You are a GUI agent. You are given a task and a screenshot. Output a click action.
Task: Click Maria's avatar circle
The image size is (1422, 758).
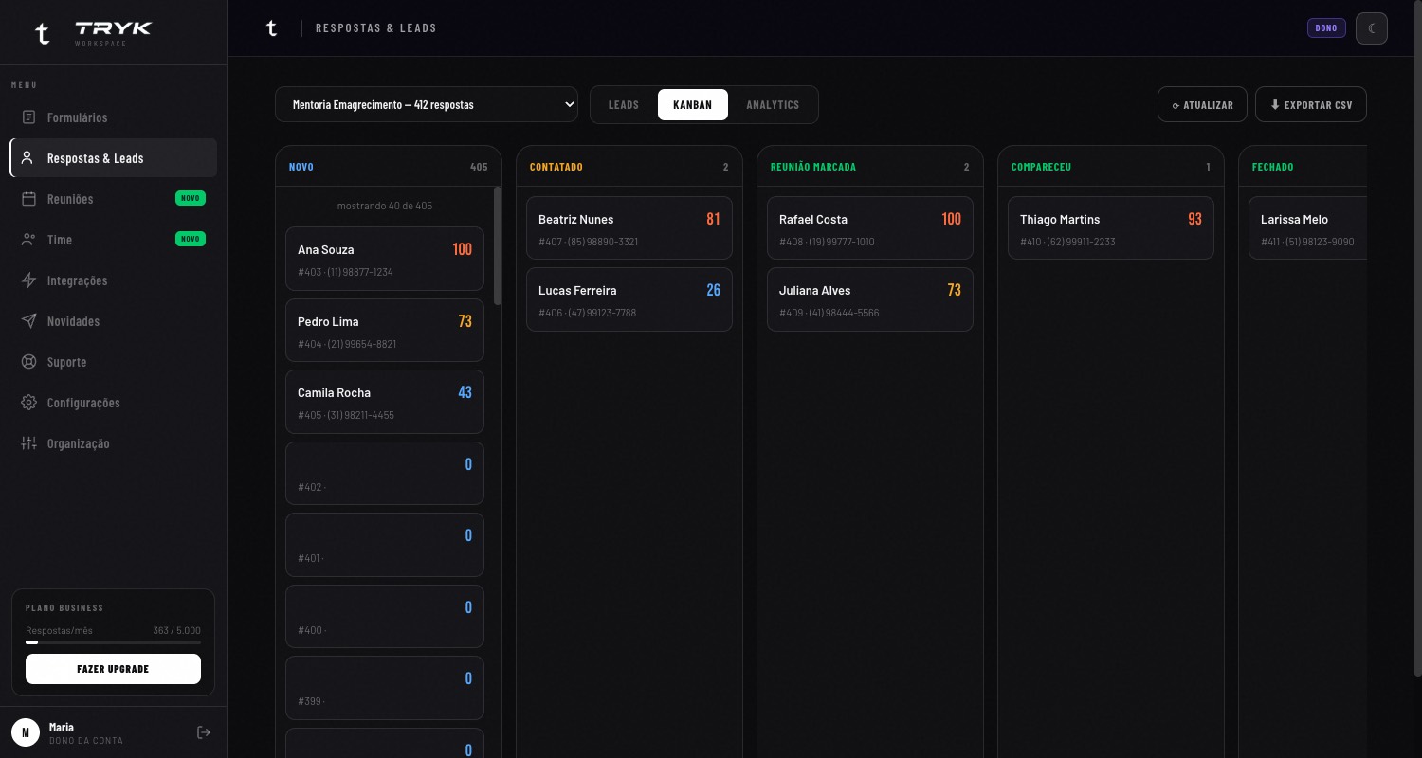26,732
